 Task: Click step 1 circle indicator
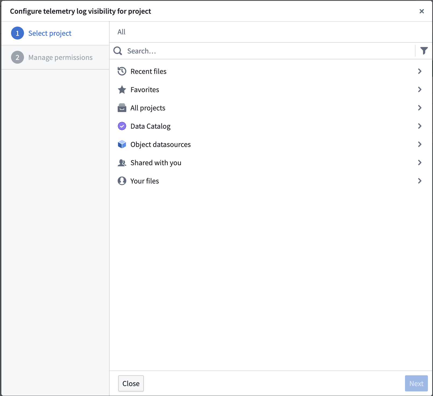tap(17, 33)
